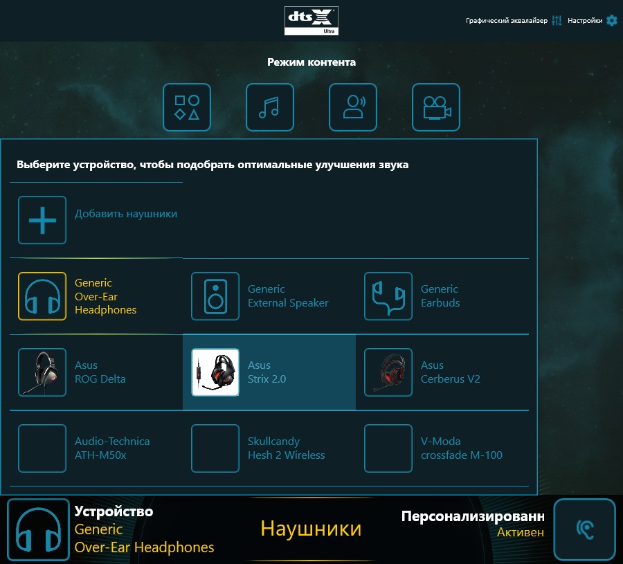Choose Generic External Speaker icon
The height and width of the screenshot is (564, 623).
[215, 296]
